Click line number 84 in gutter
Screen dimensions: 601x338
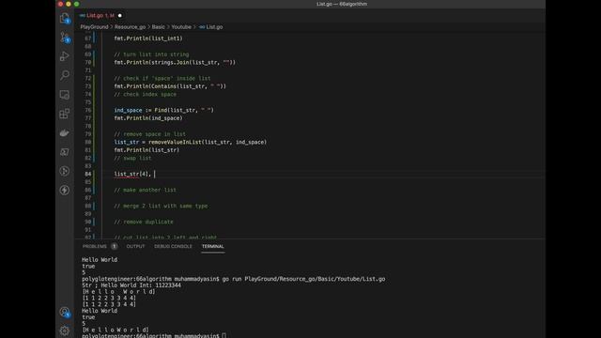coord(87,174)
